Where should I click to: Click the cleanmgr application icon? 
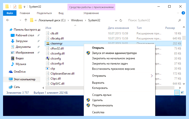[48, 44]
